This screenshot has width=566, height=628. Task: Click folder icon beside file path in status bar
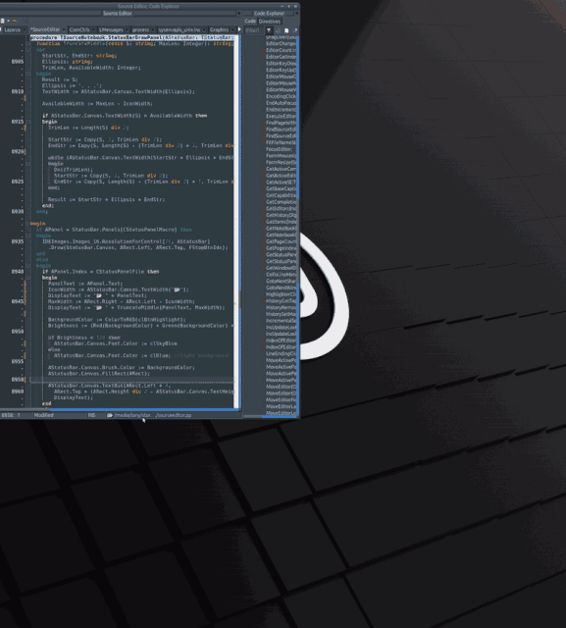(110, 415)
